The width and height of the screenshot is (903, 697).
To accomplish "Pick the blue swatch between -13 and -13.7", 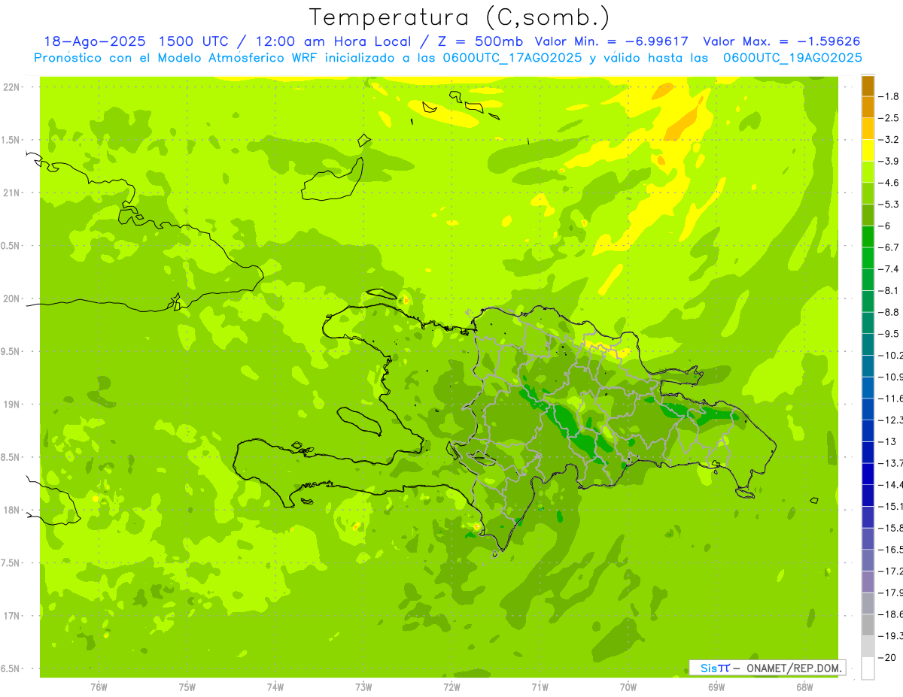I will [868, 452].
